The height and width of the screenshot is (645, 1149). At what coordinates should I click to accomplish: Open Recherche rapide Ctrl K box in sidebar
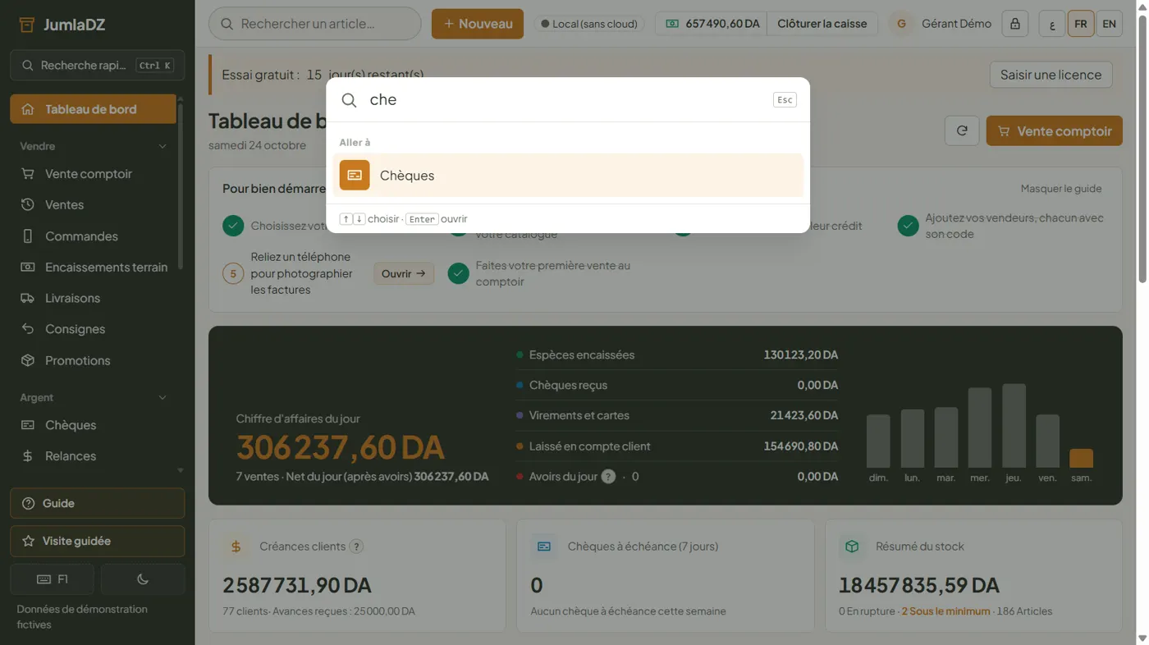coord(98,66)
